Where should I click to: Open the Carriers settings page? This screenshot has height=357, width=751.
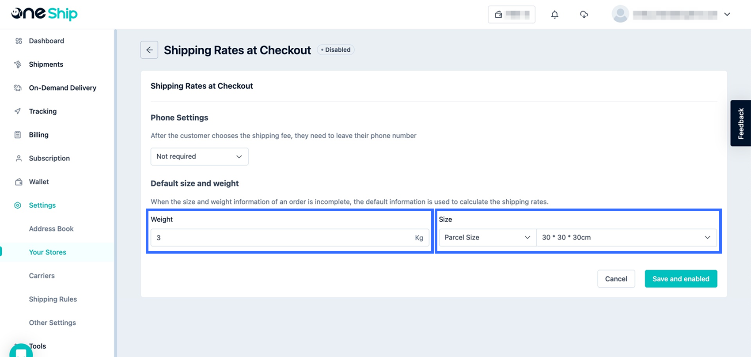(42, 276)
